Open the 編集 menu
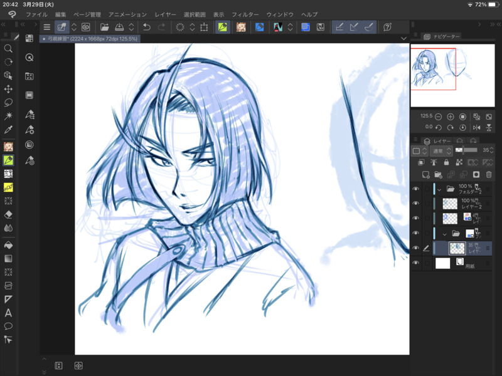Image resolution: width=502 pixels, height=376 pixels. pyautogui.click(x=60, y=14)
